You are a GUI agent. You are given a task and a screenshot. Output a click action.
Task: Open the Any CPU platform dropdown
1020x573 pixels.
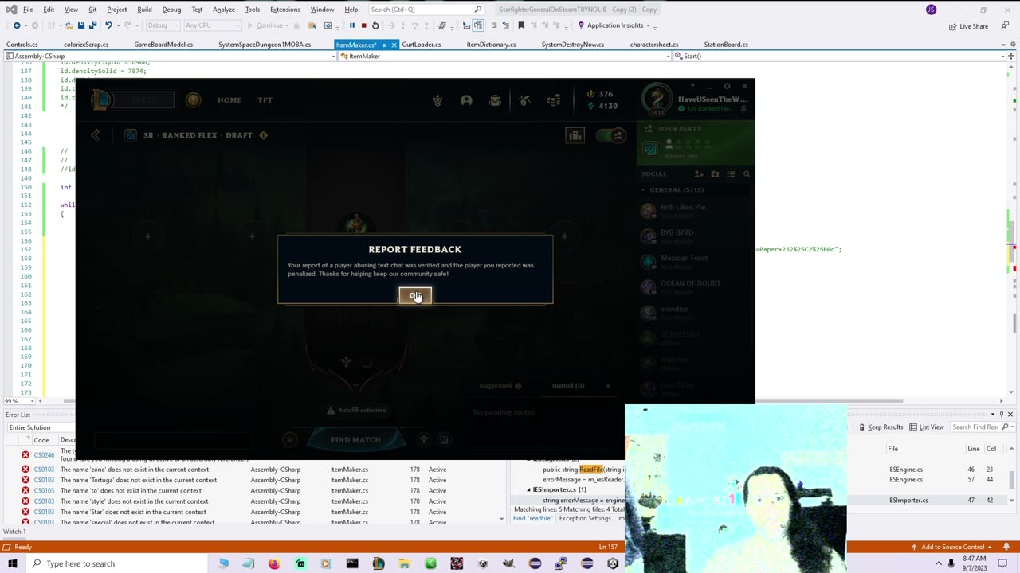coord(211,25)
